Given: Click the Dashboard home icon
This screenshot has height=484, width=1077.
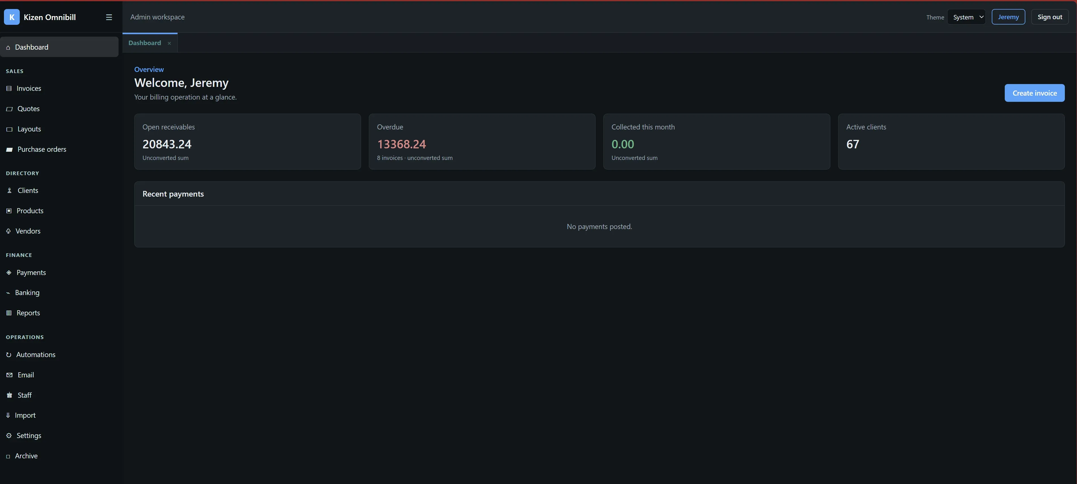Looking at the screenshot, I should [8, 48].
